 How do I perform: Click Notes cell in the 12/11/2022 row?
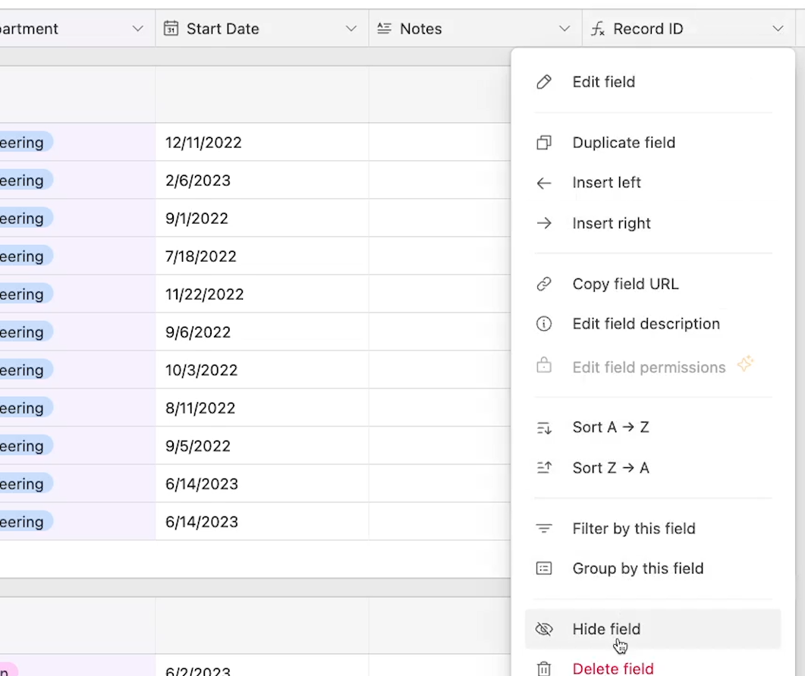439,142
